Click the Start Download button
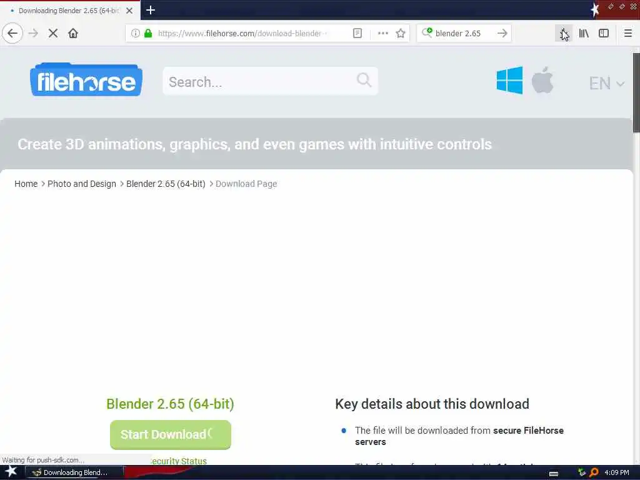The height and width of the screenshot is (480, 640). [x=171, y=435]
